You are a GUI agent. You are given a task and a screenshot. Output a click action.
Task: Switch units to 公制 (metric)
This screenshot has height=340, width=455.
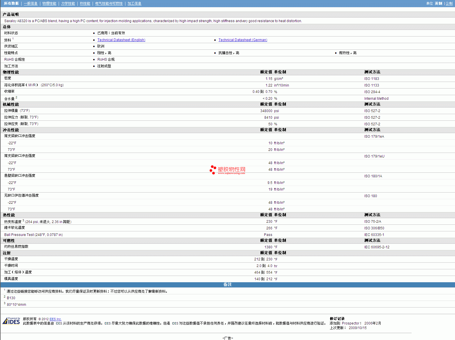(449, 3)
